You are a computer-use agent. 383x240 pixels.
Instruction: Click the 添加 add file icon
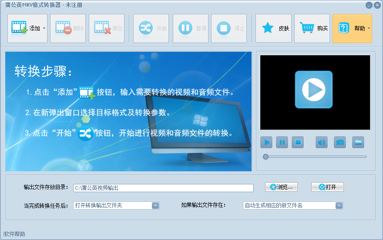(x=19, y=28)
